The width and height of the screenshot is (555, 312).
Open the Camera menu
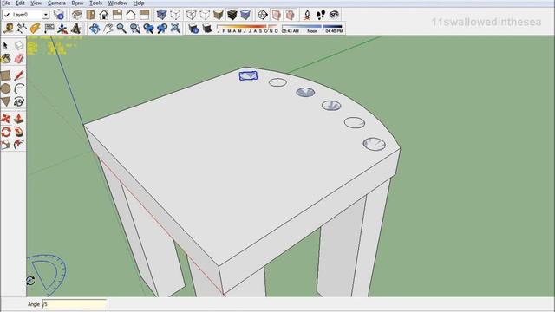click(56, 3)
